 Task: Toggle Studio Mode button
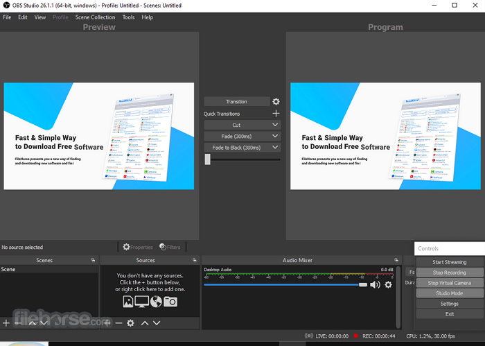(x=449, y=293)
